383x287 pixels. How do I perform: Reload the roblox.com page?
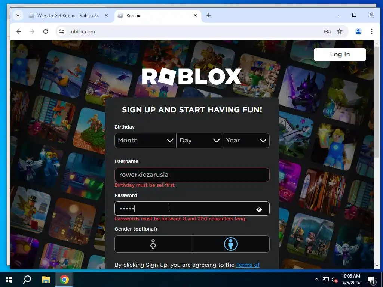point(45,31)
